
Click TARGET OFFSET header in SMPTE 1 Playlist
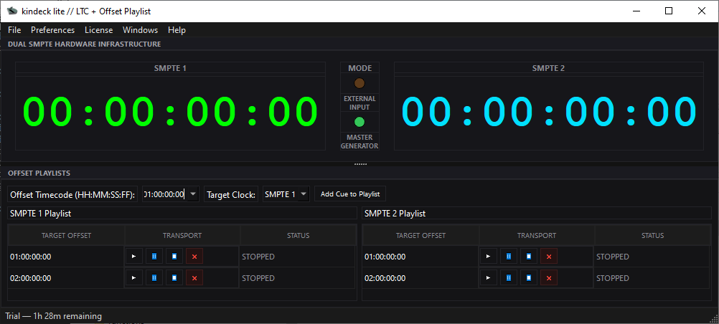point(67,236)
